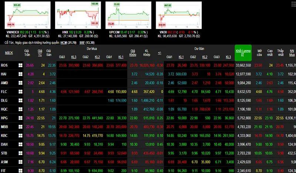Select the HPG ticker symbol
The height and width of the screenshot is (173, 296).
[x=4, y=118]
